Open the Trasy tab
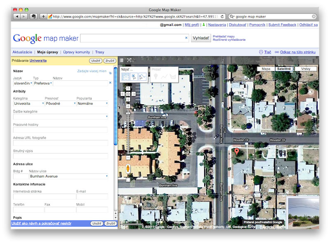330x244 pixels. (x=99, y=52)
